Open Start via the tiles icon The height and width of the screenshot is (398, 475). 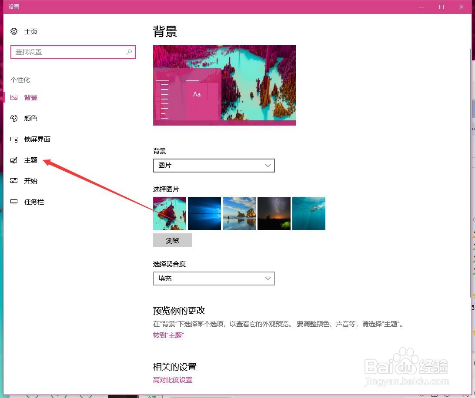tap(14, 181)
